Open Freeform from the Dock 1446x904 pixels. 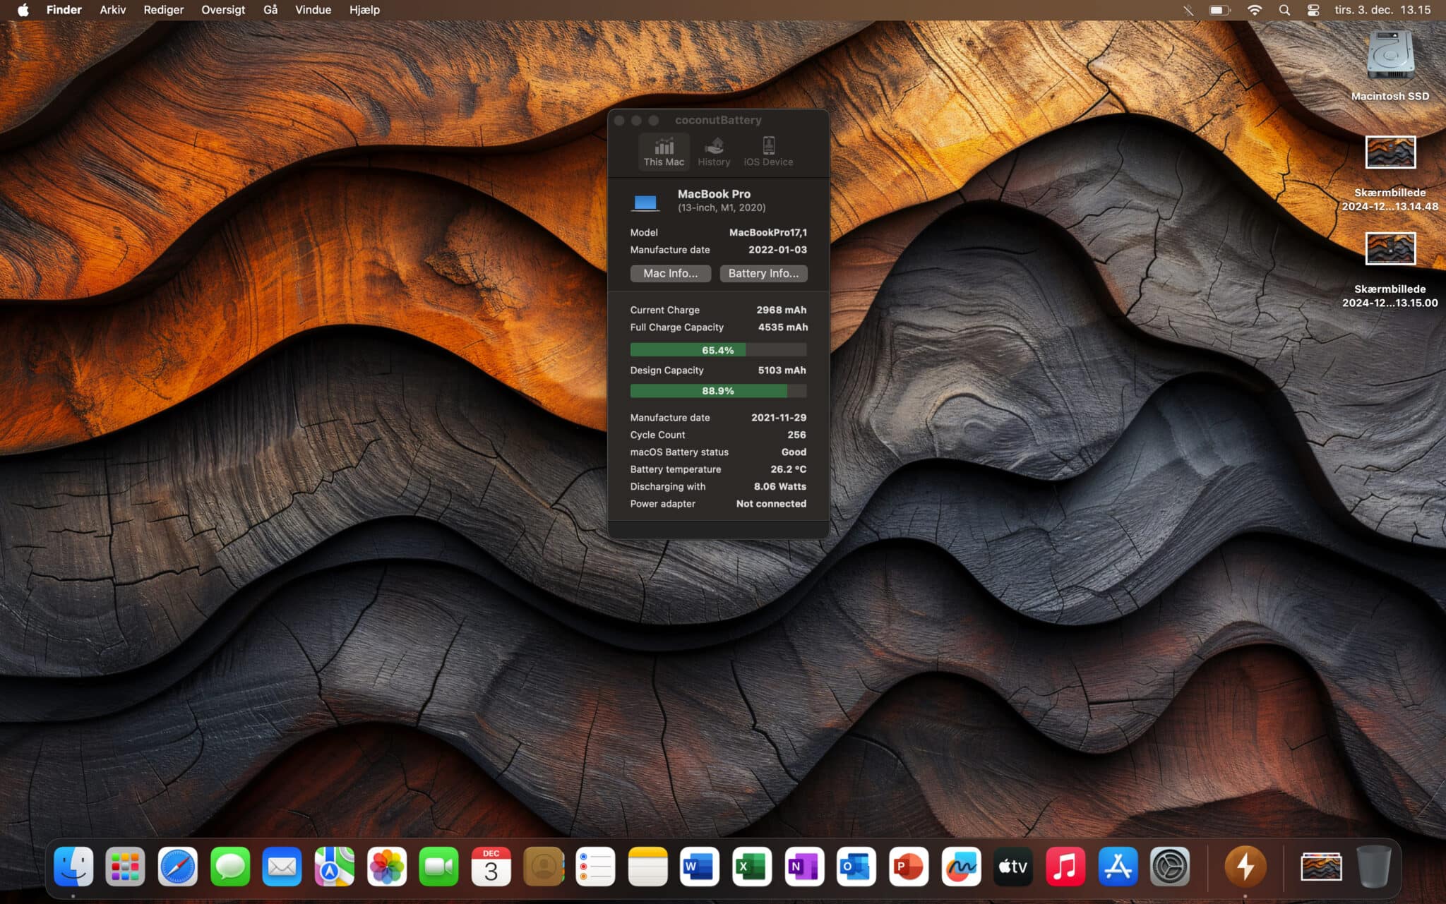click(x=960, y=867)
